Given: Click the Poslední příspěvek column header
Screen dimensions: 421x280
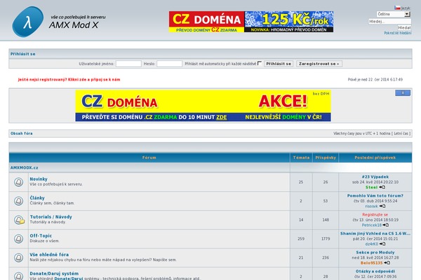Looking at the screenshot, I should click(x=375, y=157).
